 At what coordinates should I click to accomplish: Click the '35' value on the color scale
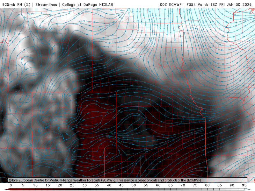click(97, 185)
